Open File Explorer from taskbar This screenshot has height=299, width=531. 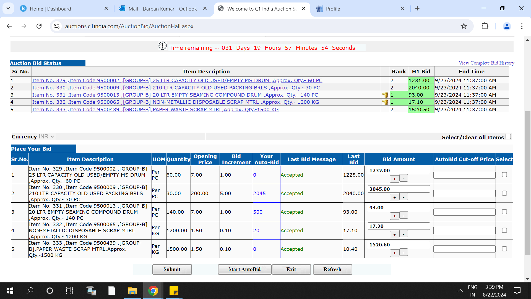pos(132,291)
